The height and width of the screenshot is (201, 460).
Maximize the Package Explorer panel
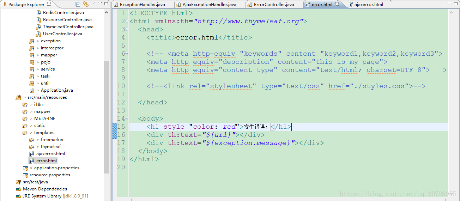tap(106, 4)
